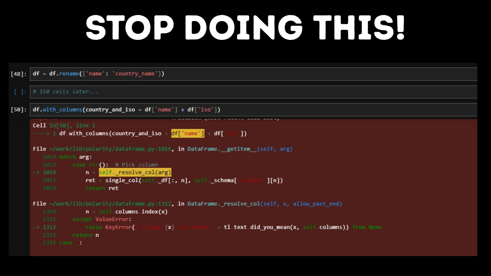Click highlighted df['name'] in traceback
491x276 pixels.
click(x=188, y=133)
